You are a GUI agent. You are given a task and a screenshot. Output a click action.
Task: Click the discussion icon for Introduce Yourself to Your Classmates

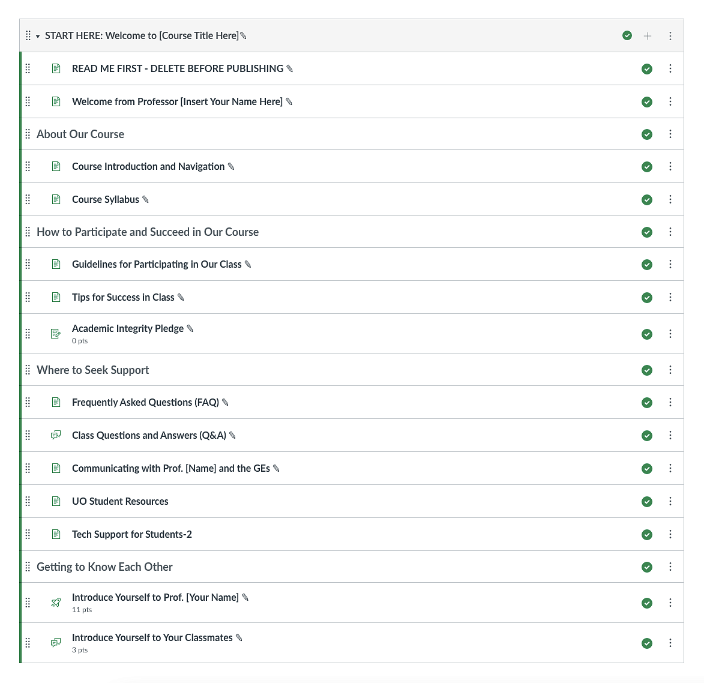coord(56,643)
